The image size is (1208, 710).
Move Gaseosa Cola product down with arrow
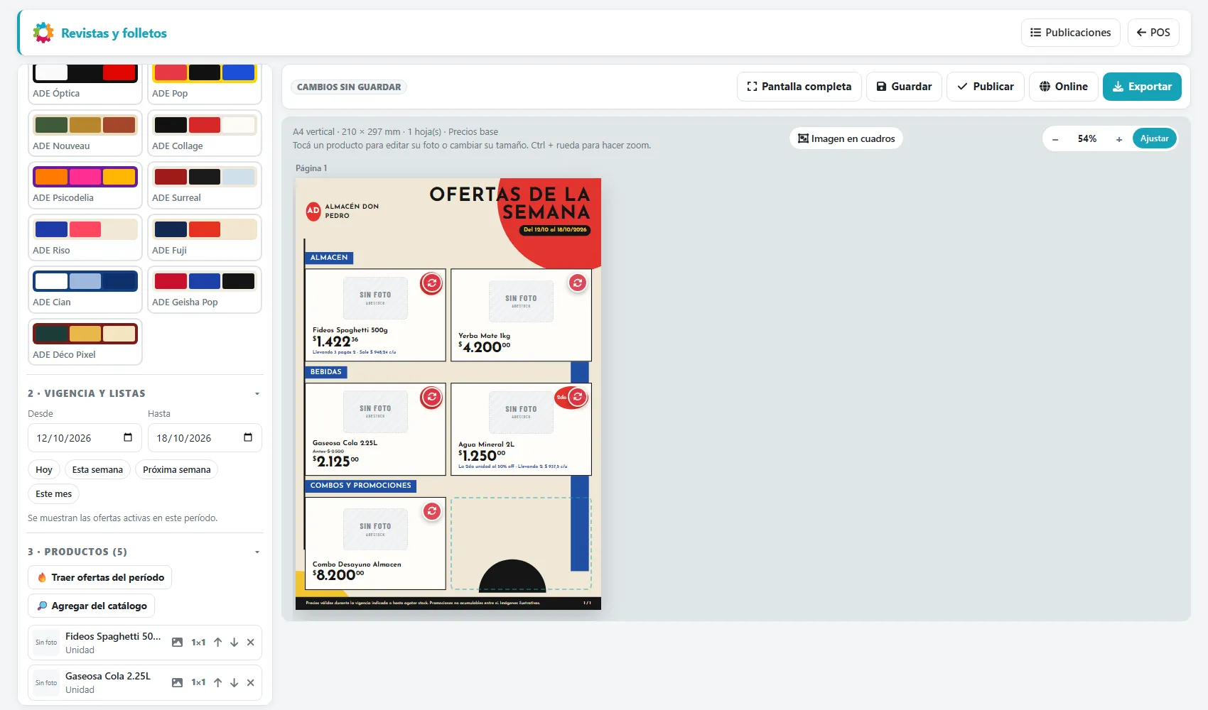(x=234, y=682)
